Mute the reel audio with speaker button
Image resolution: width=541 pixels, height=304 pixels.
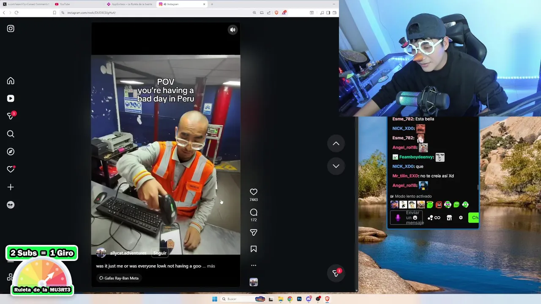[x=232, y=30]
